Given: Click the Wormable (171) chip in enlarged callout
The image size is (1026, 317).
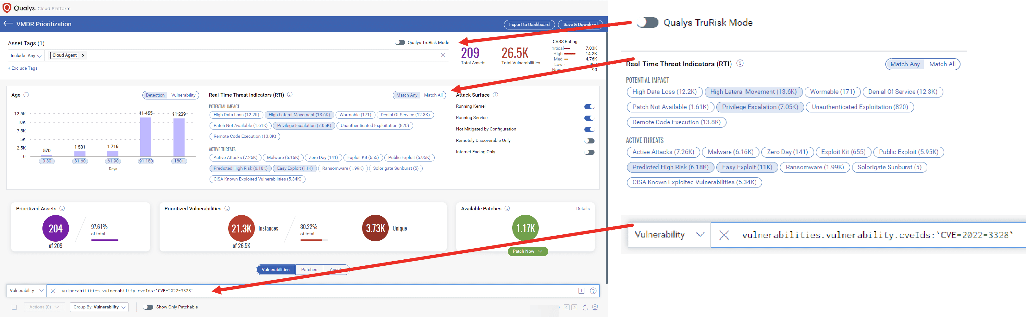Looking at the screenshot, I should pos(833,92).
